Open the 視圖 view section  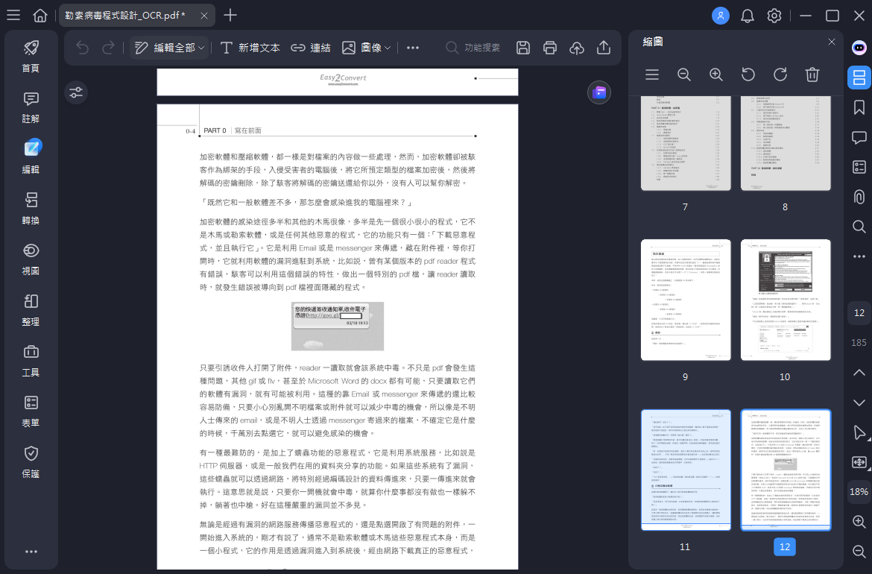pos(31,259)
